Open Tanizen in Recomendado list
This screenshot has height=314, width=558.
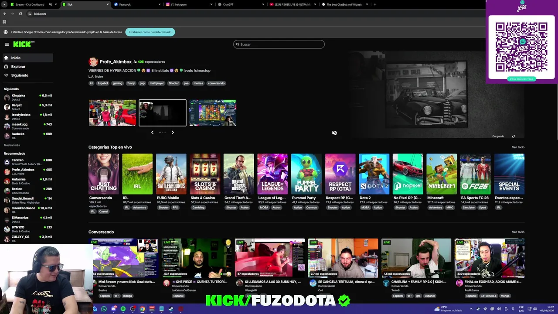28,162
